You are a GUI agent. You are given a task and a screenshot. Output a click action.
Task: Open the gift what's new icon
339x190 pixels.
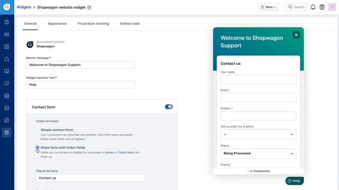[322, 7]
